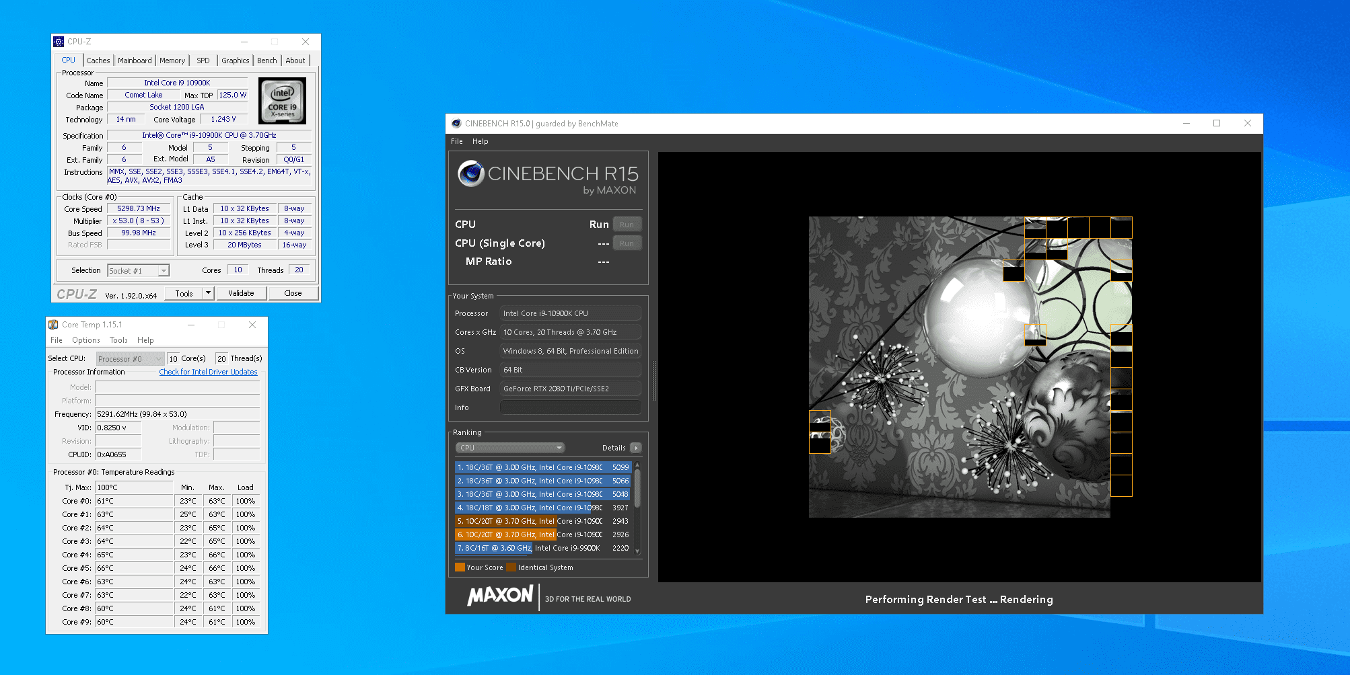This screenshot has height=675, width=1350.
Task: Open the Mainboard tab in CPU-Z
Action: click(x=135, y=61)
